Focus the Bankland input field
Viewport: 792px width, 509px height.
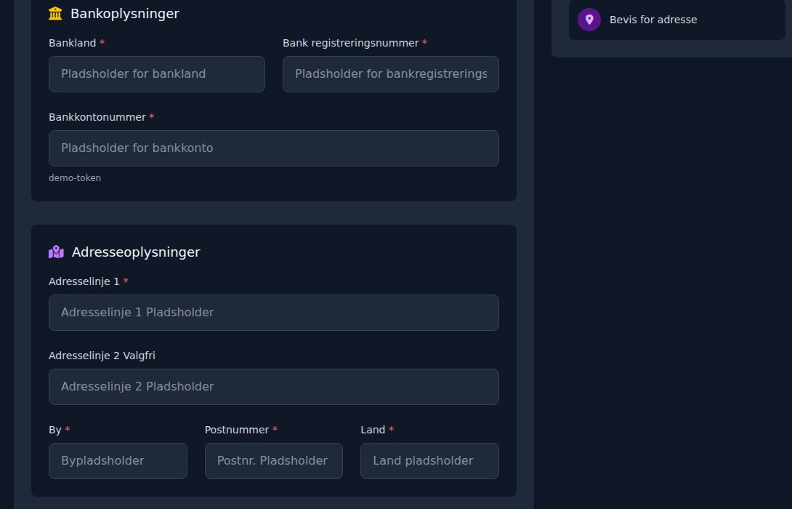coord(156,74)
